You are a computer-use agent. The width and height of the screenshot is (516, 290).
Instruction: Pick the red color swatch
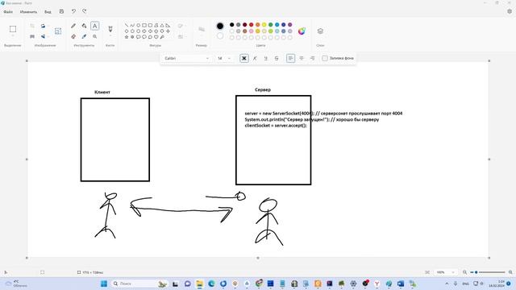(251, 25)
